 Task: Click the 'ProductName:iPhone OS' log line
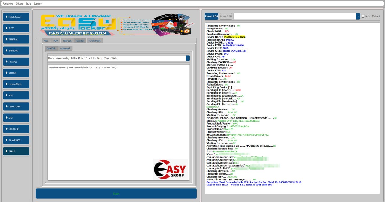click(220, 129)
